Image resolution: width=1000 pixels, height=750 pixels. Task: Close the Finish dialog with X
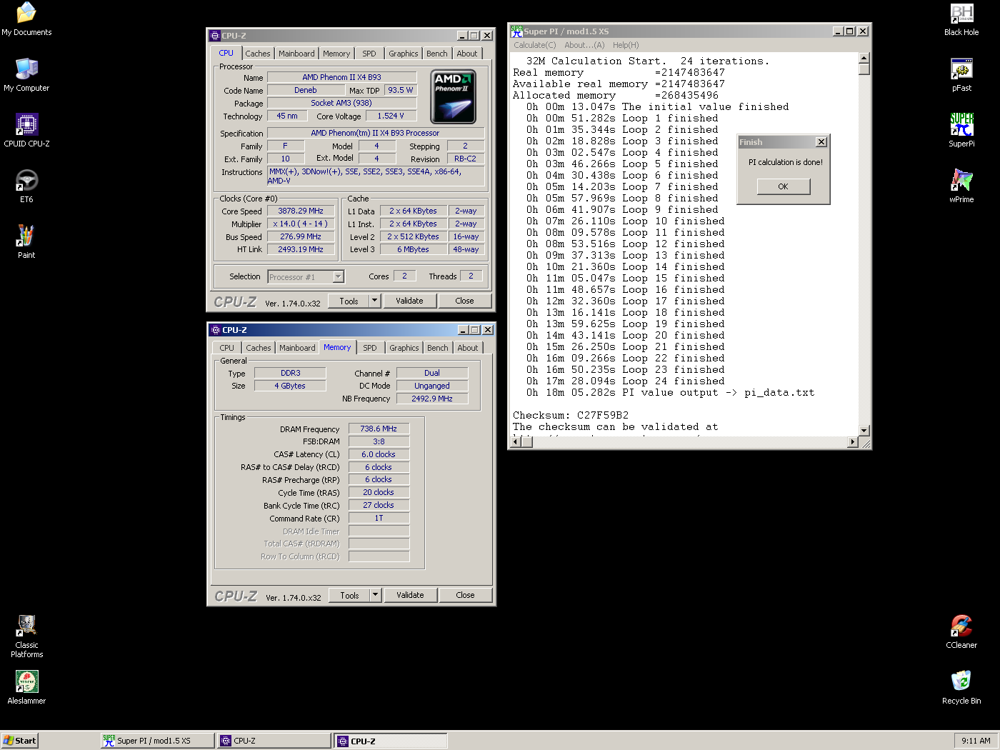pyautogui.click(x=821, y=142)
